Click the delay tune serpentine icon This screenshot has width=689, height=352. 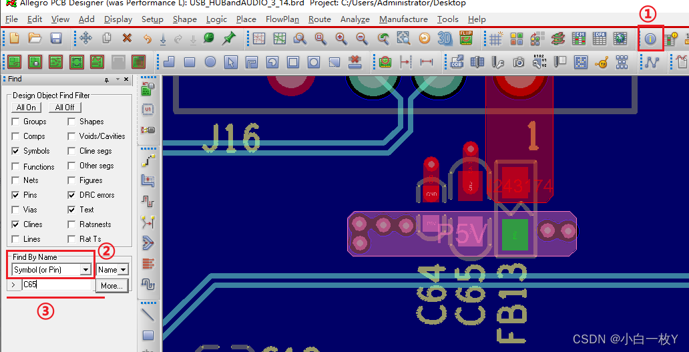[148, 283]
